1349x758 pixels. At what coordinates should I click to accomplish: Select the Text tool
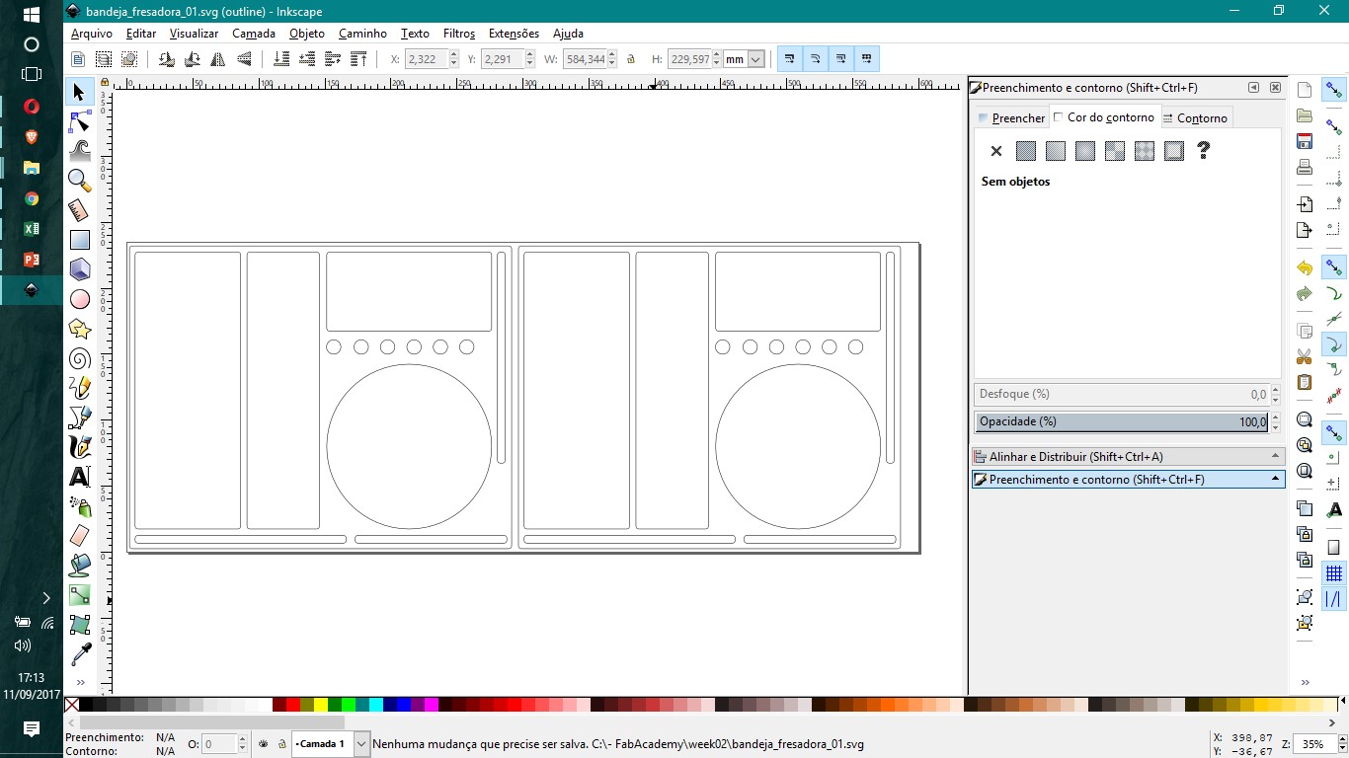click(x=80, y=477)
